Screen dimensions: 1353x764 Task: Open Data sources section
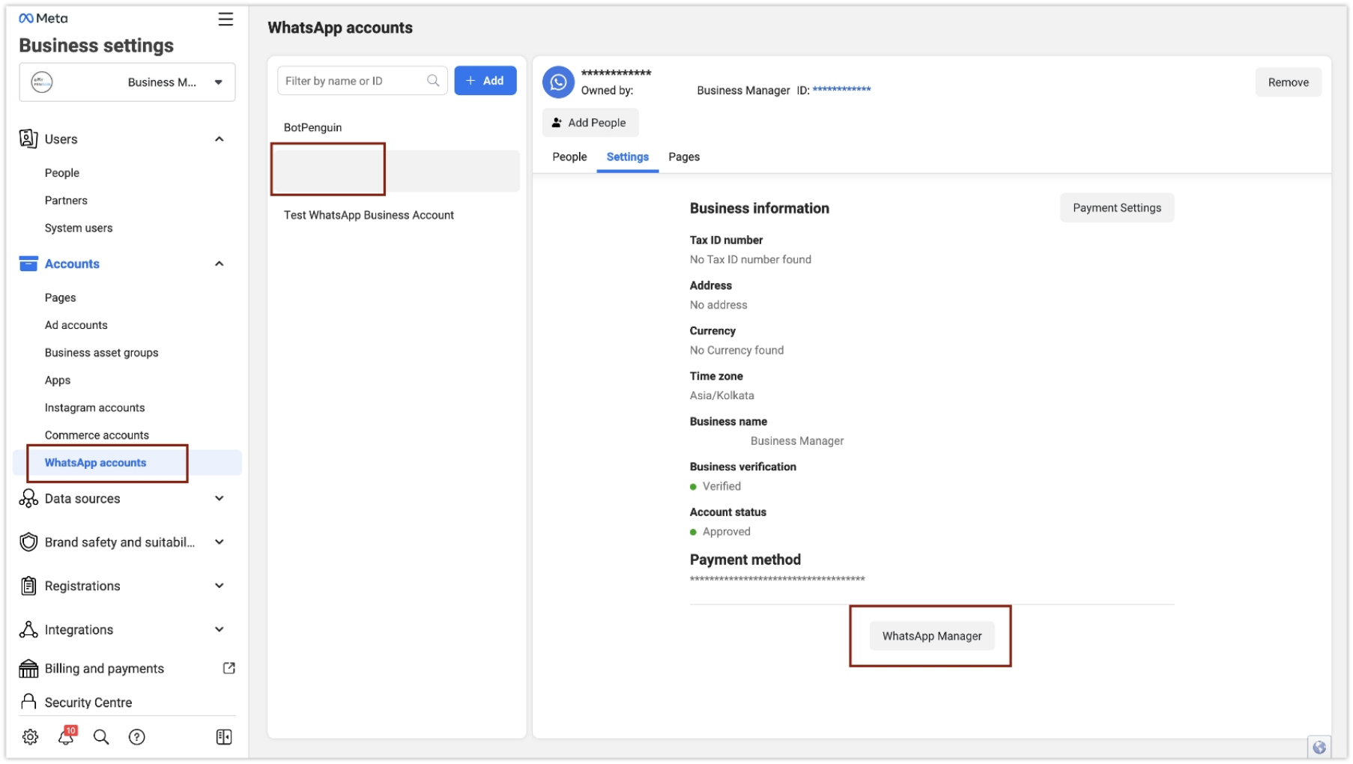tap(82, 499)
